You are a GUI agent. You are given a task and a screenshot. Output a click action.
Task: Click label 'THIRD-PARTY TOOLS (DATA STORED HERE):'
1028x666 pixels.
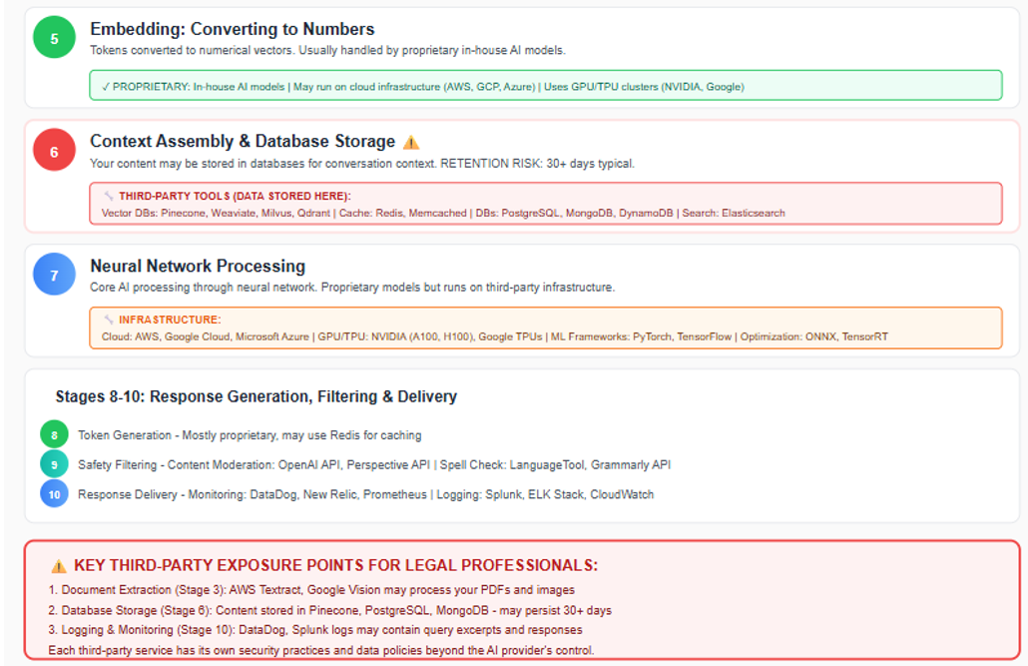[x=235, y=196]
